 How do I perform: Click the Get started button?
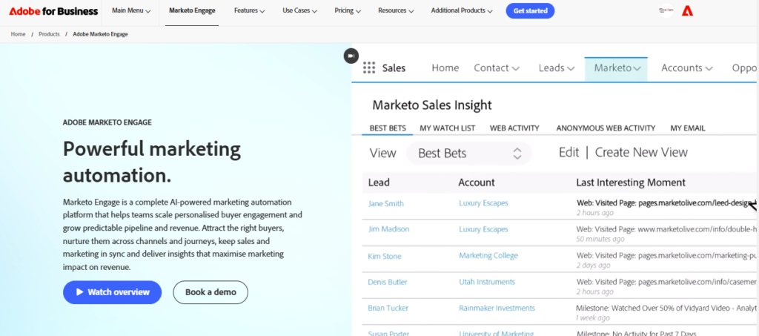click(x=530, y=10)
